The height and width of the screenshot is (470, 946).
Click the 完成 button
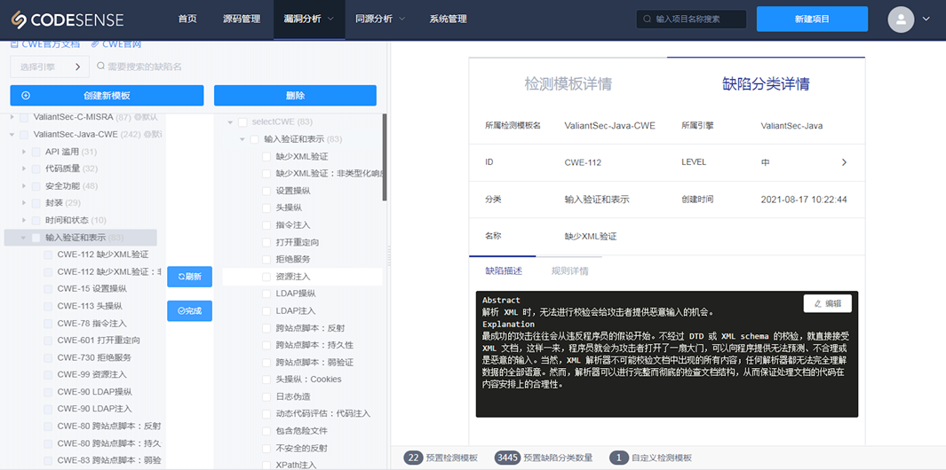(189, 311)
